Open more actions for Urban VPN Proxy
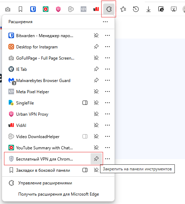Viewport: 185px width, 204px height. coord(107,114)
